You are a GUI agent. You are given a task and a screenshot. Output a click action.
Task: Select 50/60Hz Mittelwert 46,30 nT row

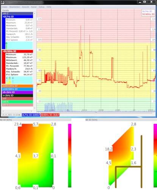[19, 60]
